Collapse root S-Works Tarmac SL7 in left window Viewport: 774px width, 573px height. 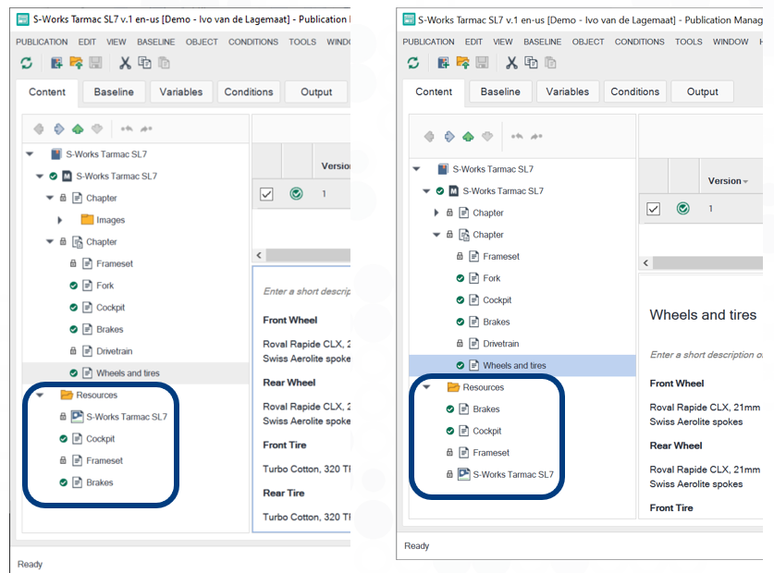click(30, 154)
